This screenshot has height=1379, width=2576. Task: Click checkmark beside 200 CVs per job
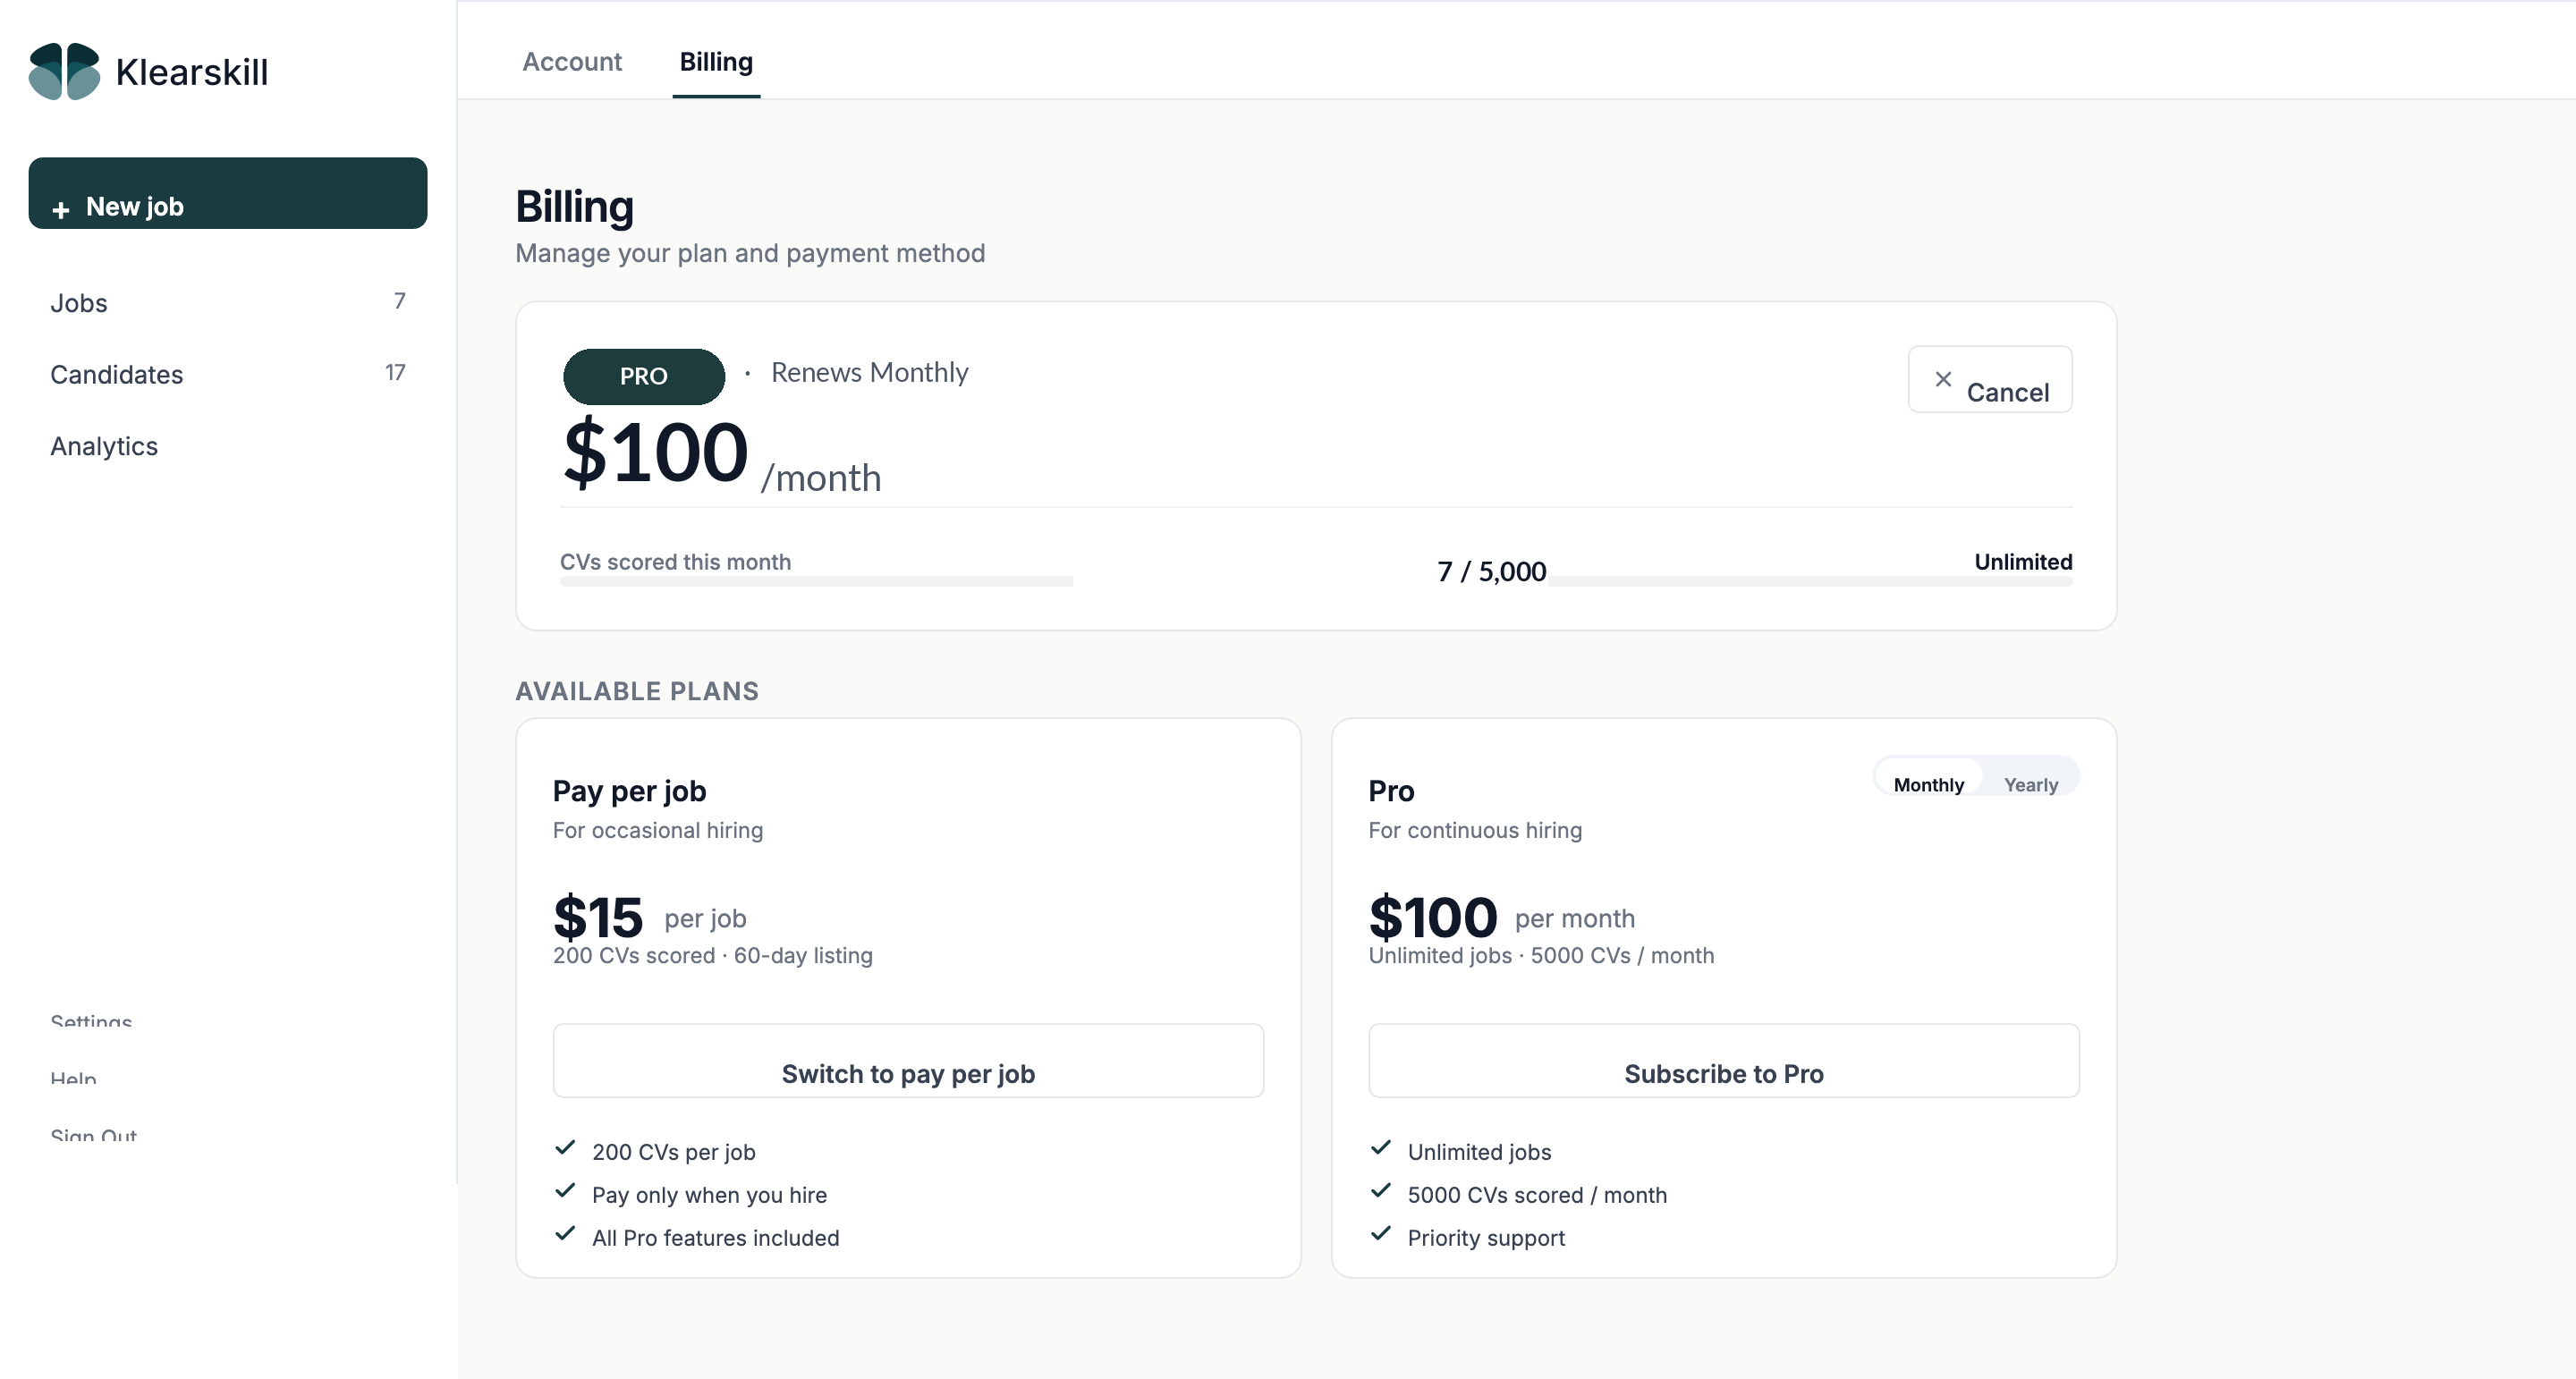point(565,1147)
